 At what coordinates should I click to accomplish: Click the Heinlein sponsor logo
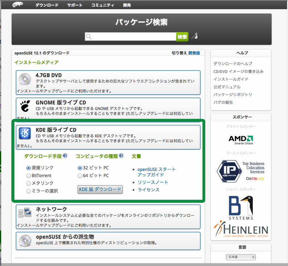[241, 229]
